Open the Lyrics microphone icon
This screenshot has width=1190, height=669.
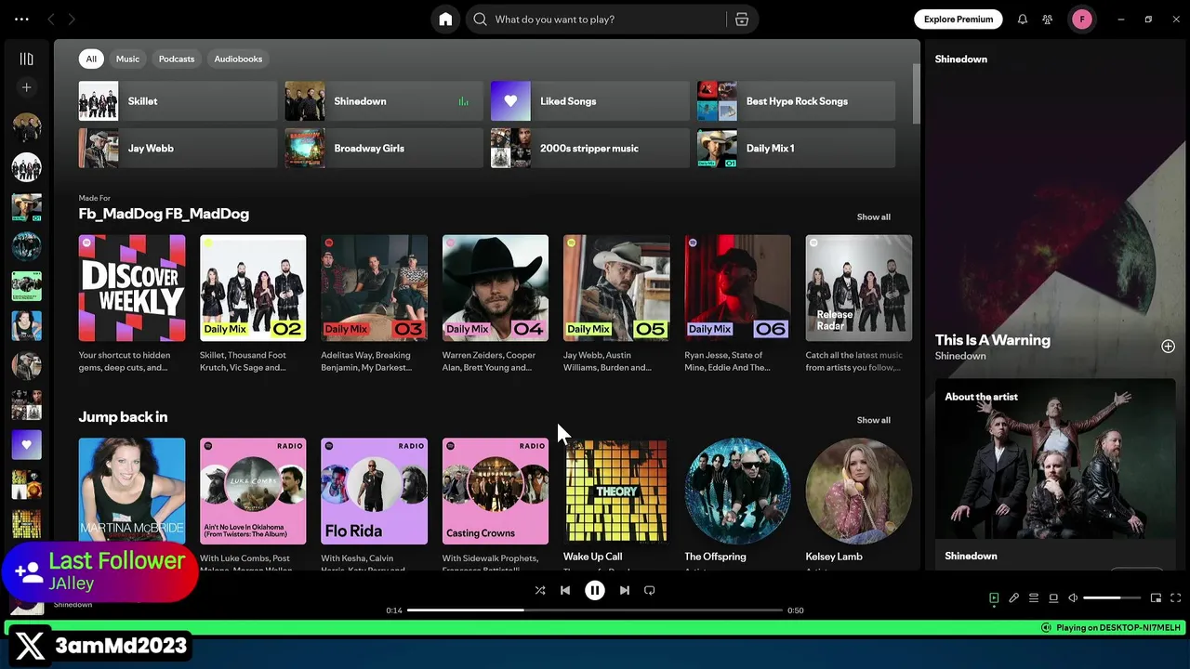pyautogui.click(x=1014, y=598)
